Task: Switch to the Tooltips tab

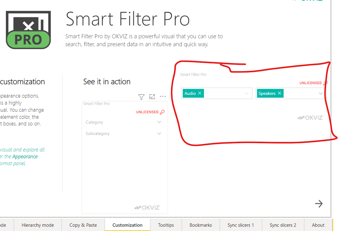Action: (x=166, y=225)
